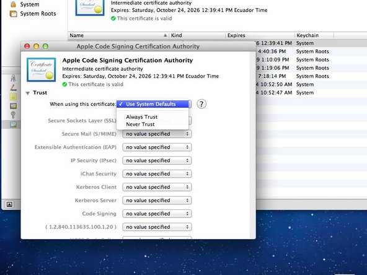Screen dimensions: 367x275
Task: Select the System keychain lock icon
Action: [x=14, y=4]
